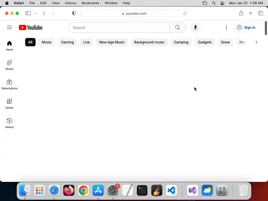Click the YouTube logo
Screen dimensions: 268x201
click(x=31, y=27)
